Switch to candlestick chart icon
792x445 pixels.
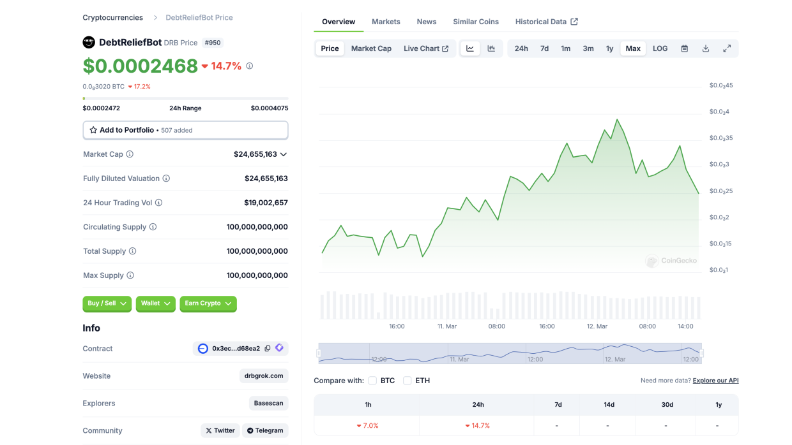(491, 48)
